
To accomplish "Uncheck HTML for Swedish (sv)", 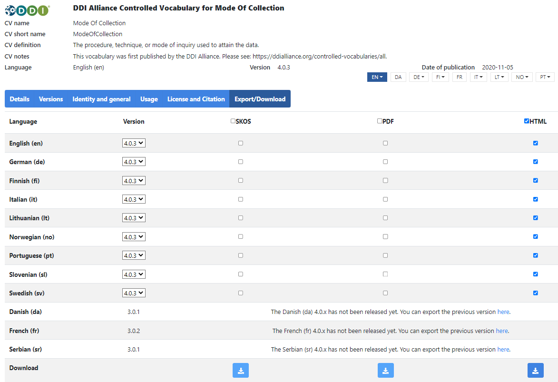I will (536, 293).
